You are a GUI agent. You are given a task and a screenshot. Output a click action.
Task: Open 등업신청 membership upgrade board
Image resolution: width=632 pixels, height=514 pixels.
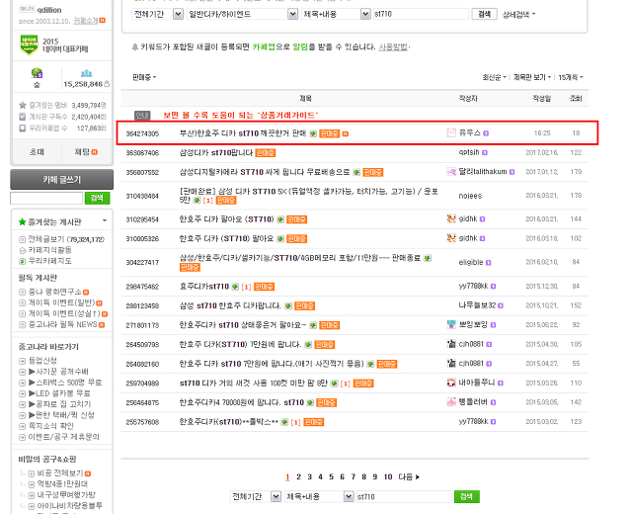[x=42, y=361]
